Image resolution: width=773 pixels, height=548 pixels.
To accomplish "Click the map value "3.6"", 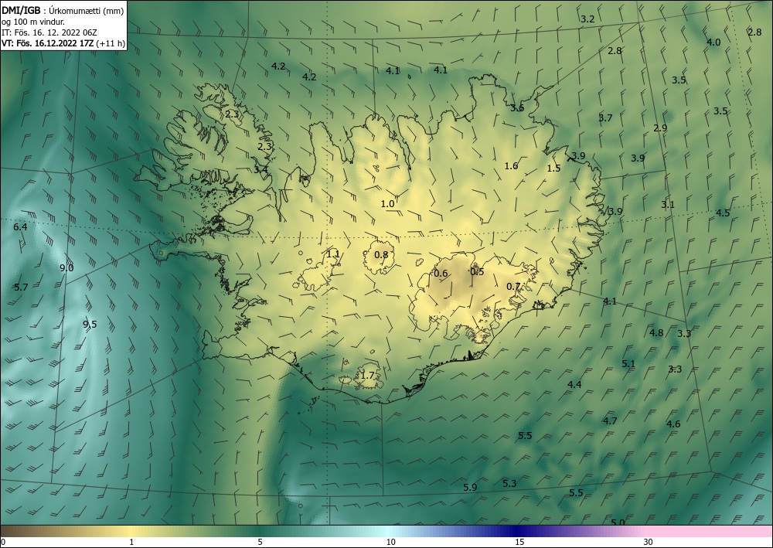I will 517,108.
